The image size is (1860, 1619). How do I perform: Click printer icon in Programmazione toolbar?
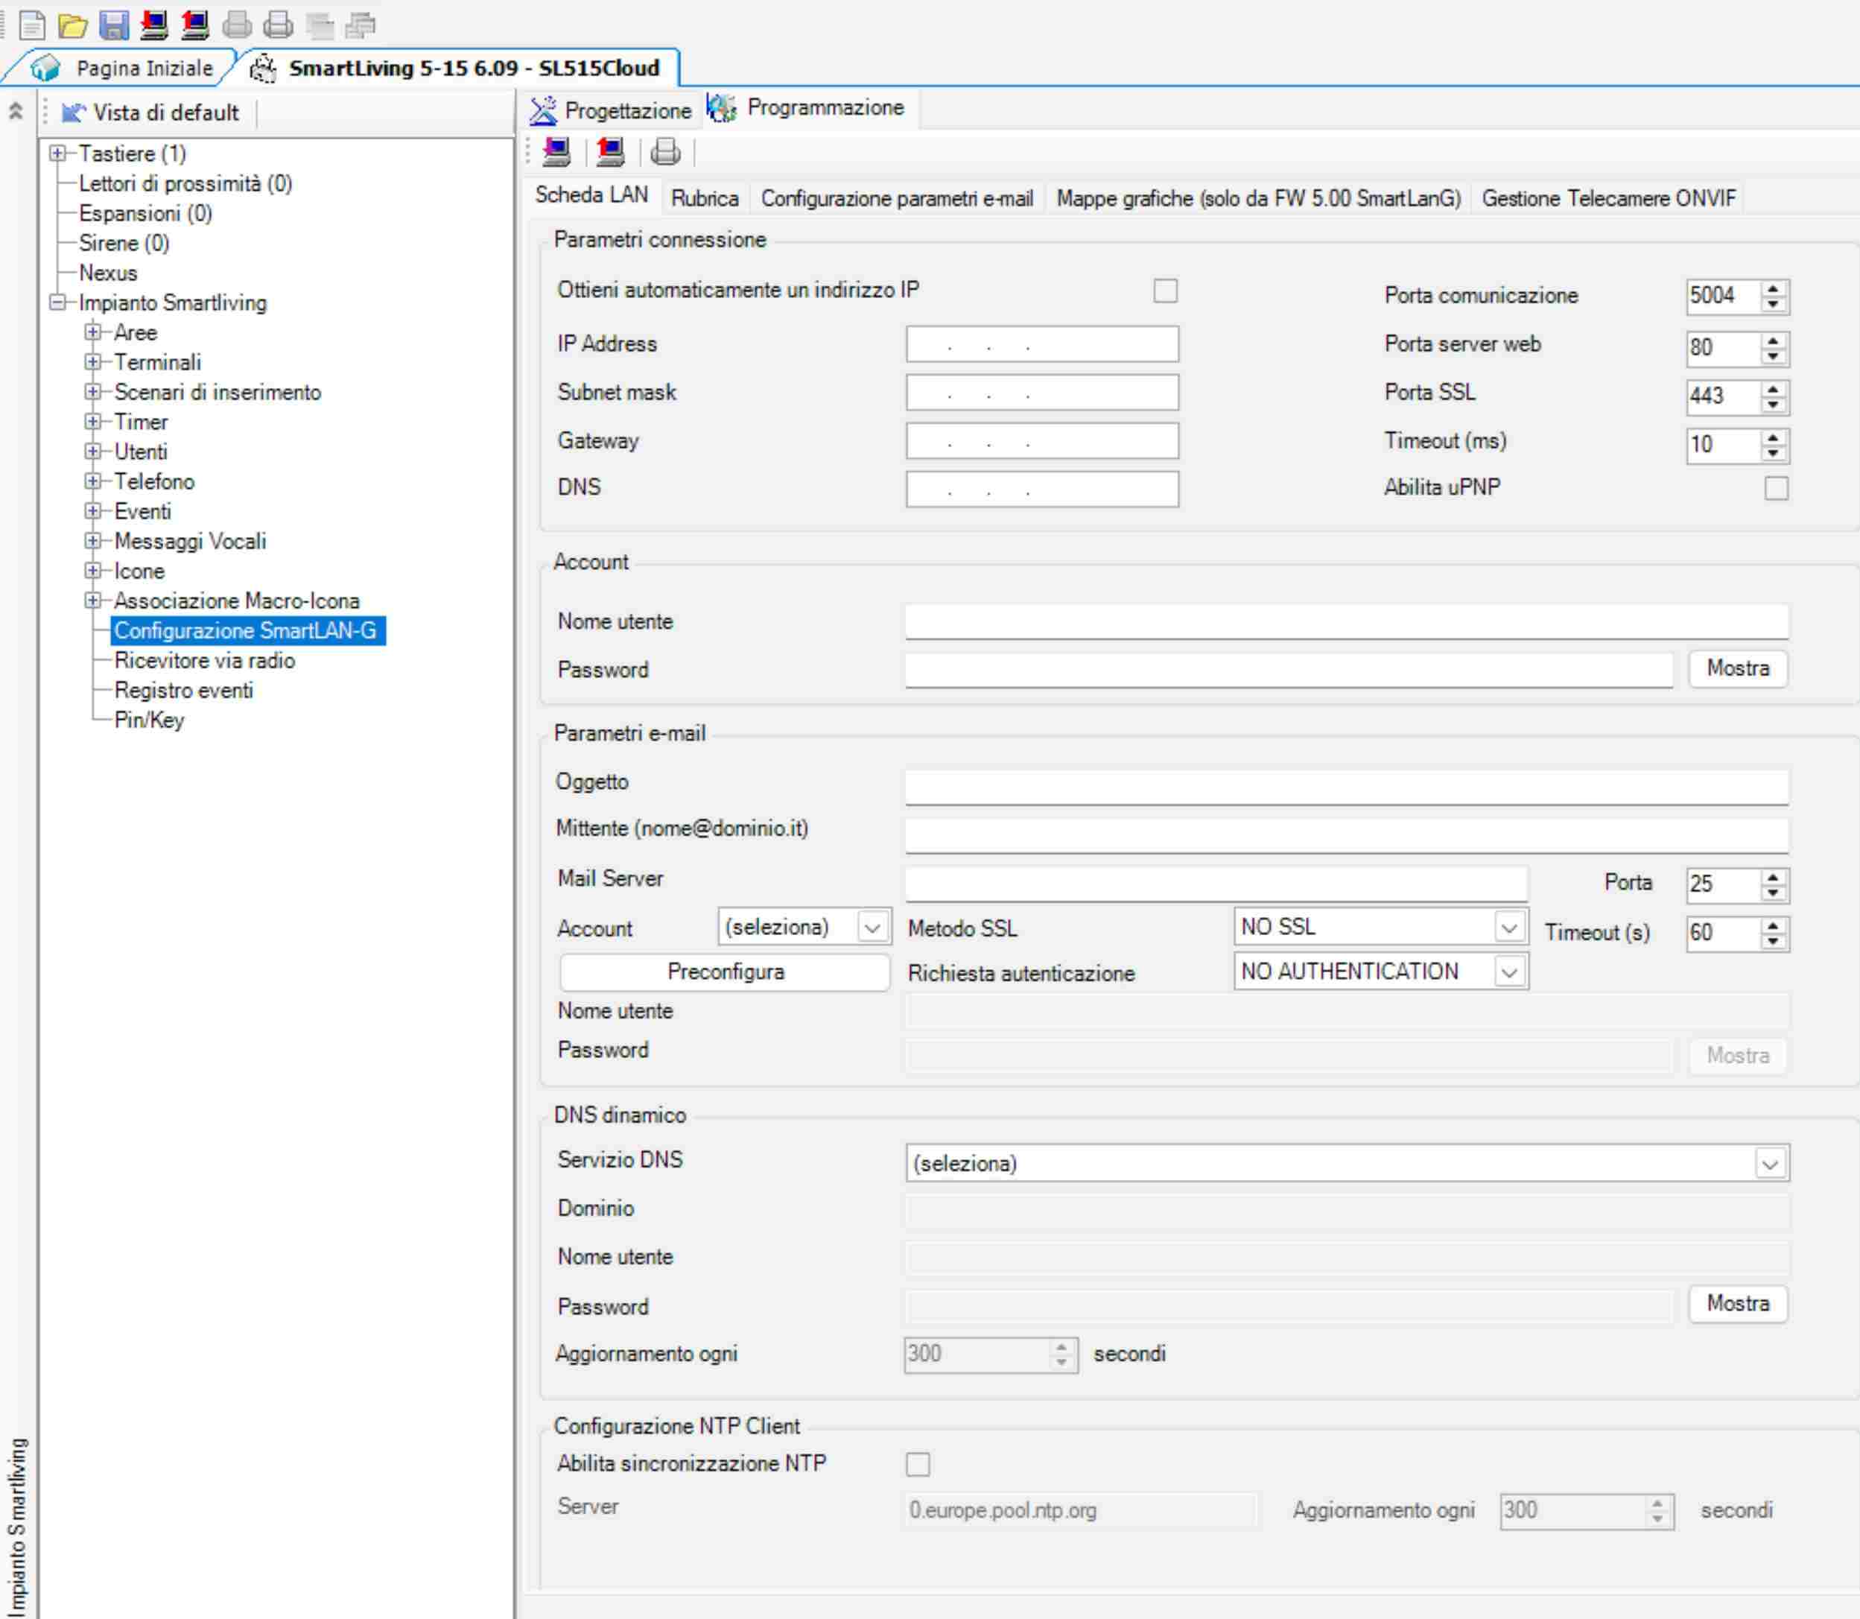tap(666, 151)
